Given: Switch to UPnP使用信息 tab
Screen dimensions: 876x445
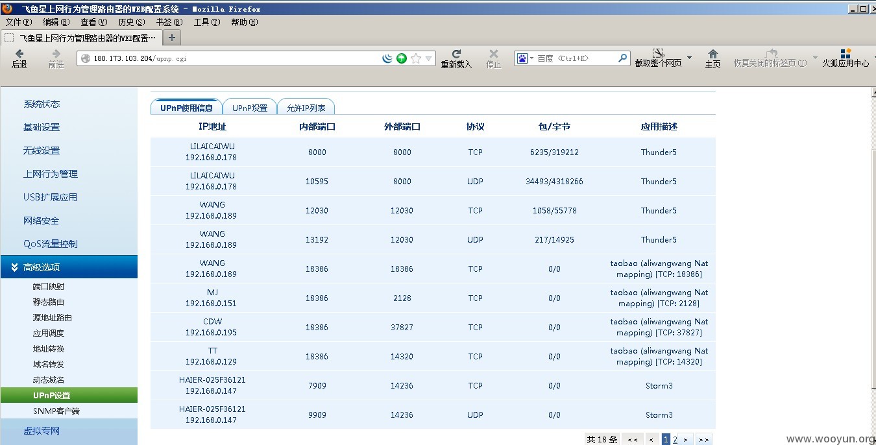Looking at the screenshot, I should point(186,108).
